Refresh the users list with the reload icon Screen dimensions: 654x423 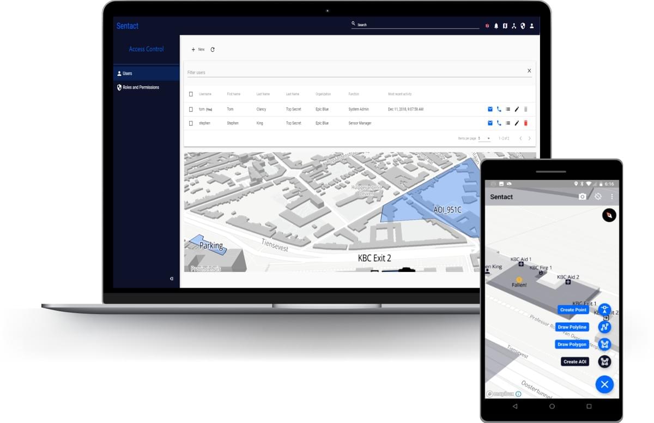pyautogui.click(x=213, y=49)
